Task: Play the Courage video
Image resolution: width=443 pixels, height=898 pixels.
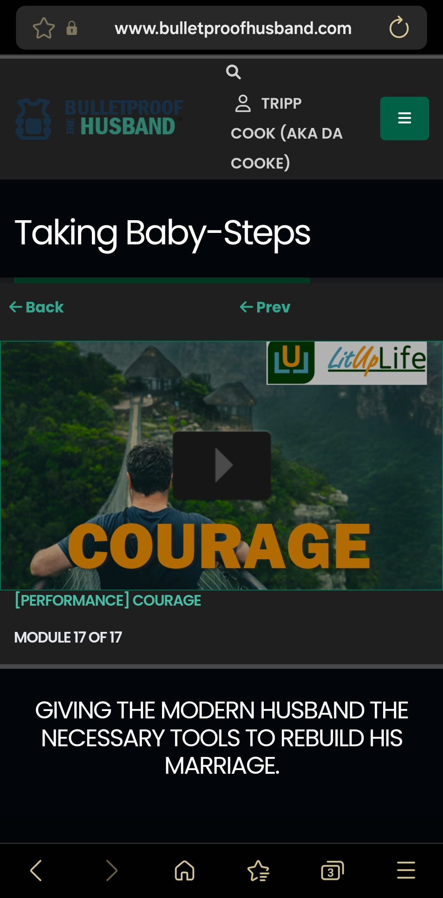Action: (x=221, y=465)
